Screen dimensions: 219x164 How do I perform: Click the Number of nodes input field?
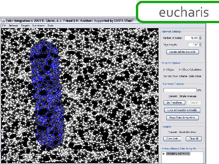click(x=192, y=38)
